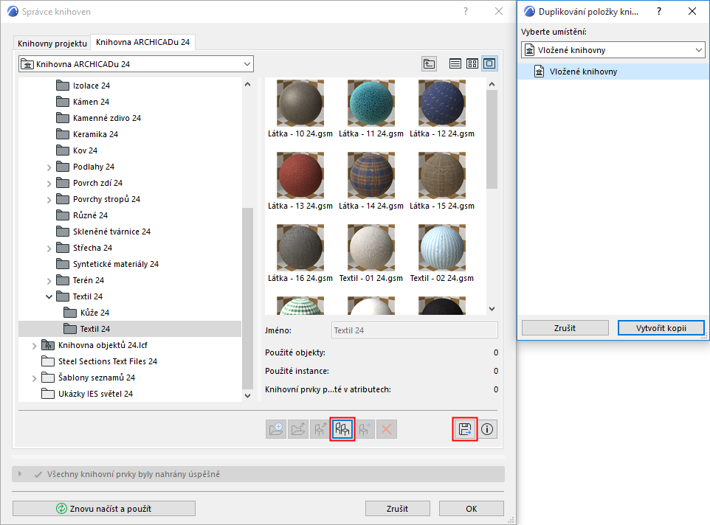Screen dimensions: 710x525
Task: Click the Vytvořit kopii button
Action: click(x=661, y=328)
